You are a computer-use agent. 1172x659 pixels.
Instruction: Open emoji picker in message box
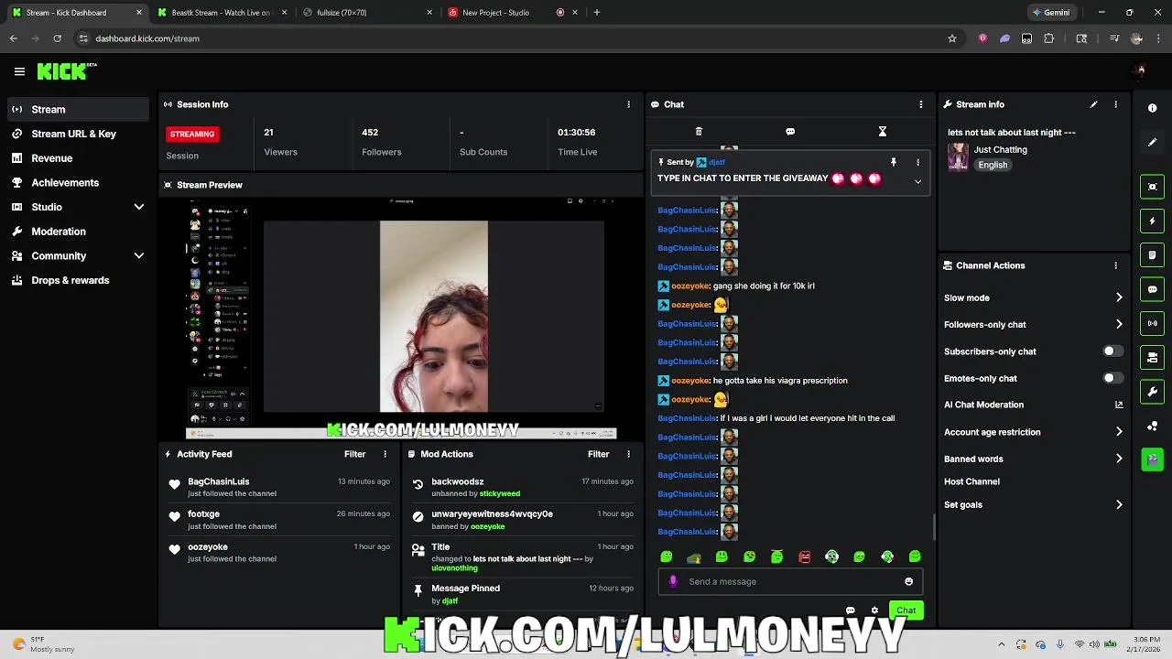click(x=908, y=581)
